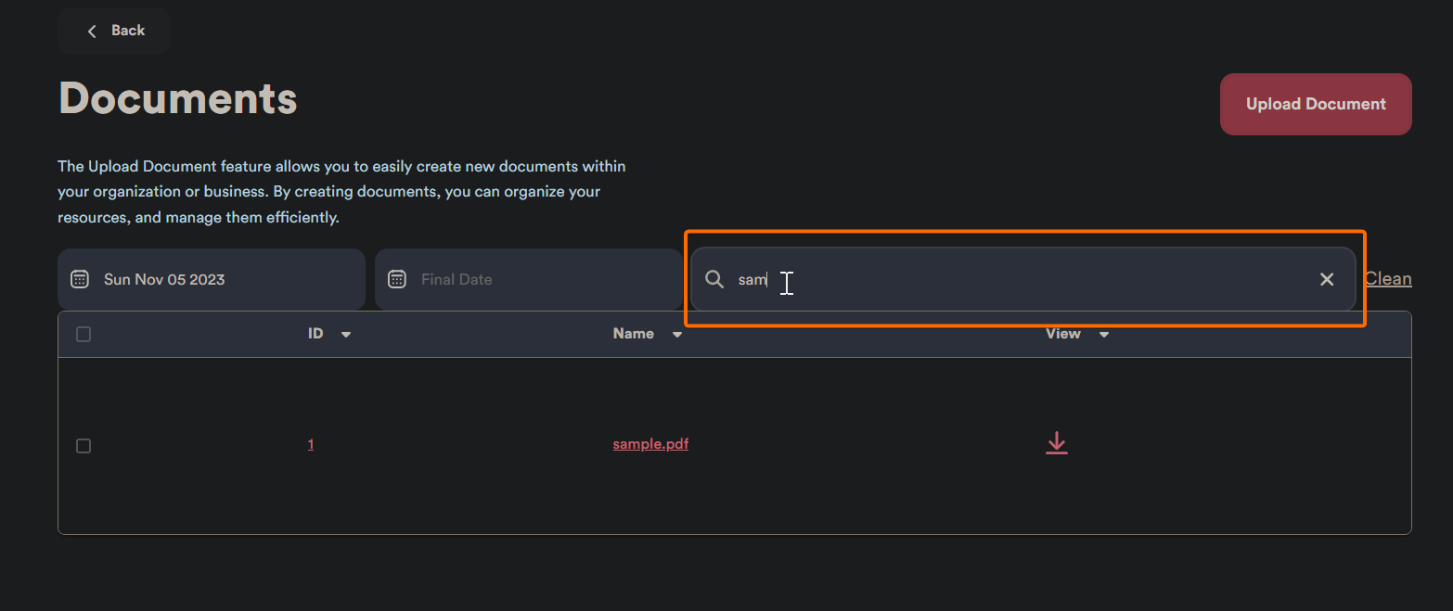Toggle the select-all checkbox in table header

(x=84, y=335)
